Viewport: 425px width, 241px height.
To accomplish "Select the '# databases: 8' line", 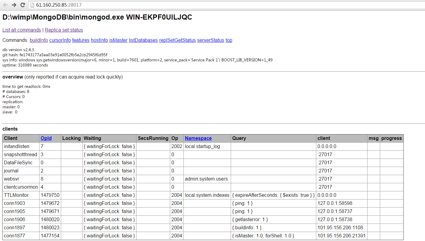I will point(16,91).
